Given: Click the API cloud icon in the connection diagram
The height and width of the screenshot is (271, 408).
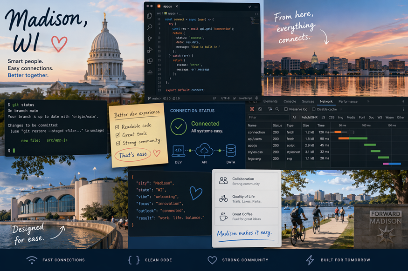Looking at the screenshot, I should tap(204, 150).
